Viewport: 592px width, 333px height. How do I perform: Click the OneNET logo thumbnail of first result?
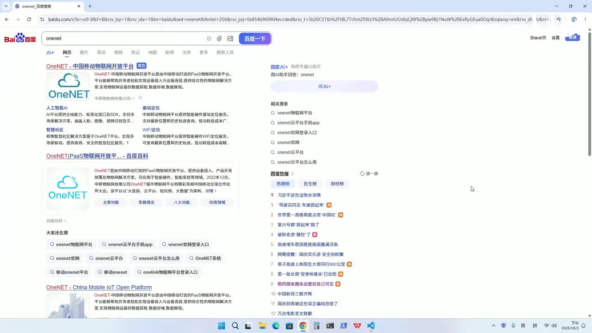69,86
